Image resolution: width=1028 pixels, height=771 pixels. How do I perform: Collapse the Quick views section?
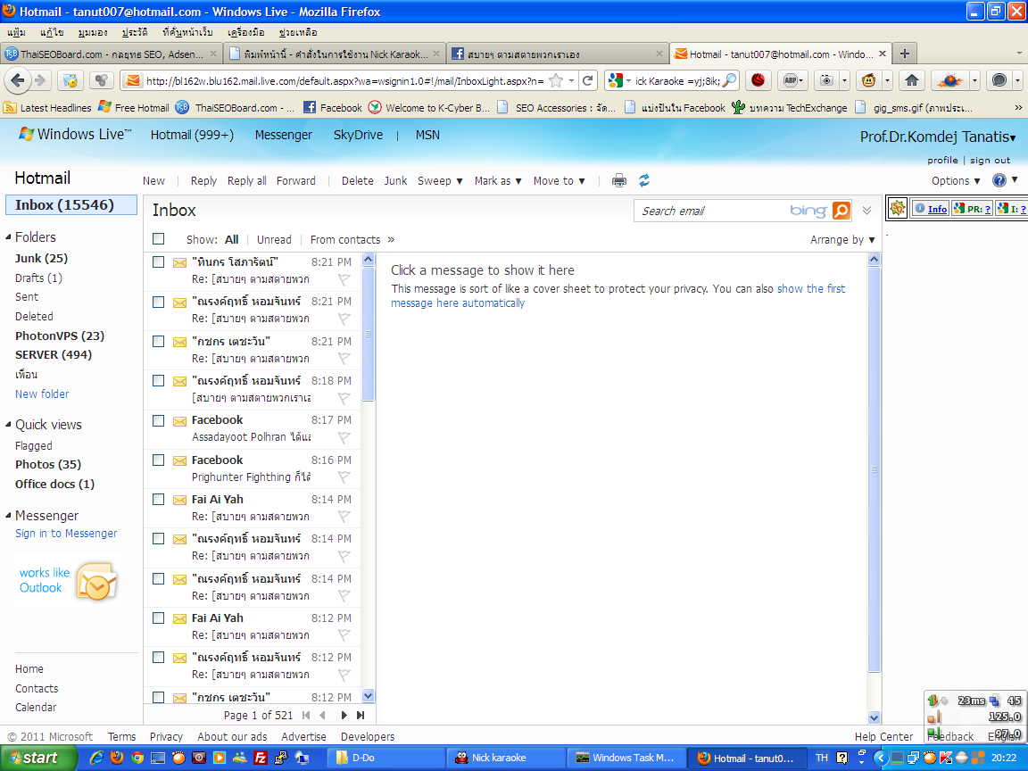(x=9, y=424)
